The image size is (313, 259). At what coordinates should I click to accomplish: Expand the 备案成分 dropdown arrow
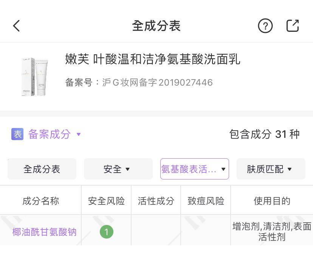(x=79, y=134)
